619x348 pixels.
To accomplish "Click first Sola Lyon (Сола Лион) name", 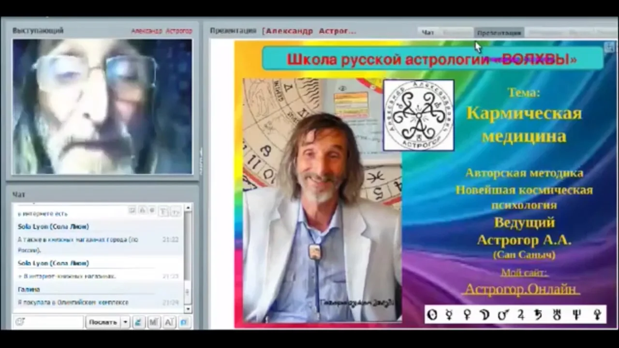I will pos(53,226).
